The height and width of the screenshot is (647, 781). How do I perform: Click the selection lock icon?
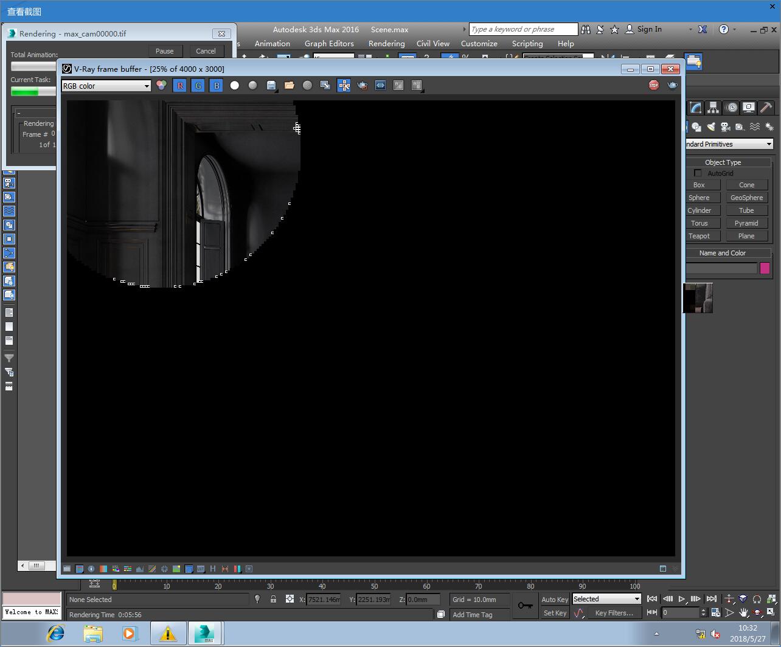273,600
